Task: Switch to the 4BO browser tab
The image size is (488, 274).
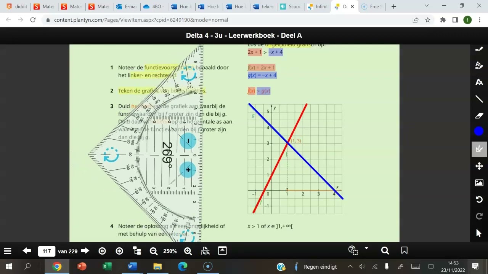Action: 154,6
